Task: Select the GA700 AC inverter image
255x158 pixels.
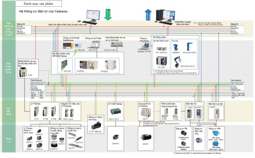Action: click(199, 114)
